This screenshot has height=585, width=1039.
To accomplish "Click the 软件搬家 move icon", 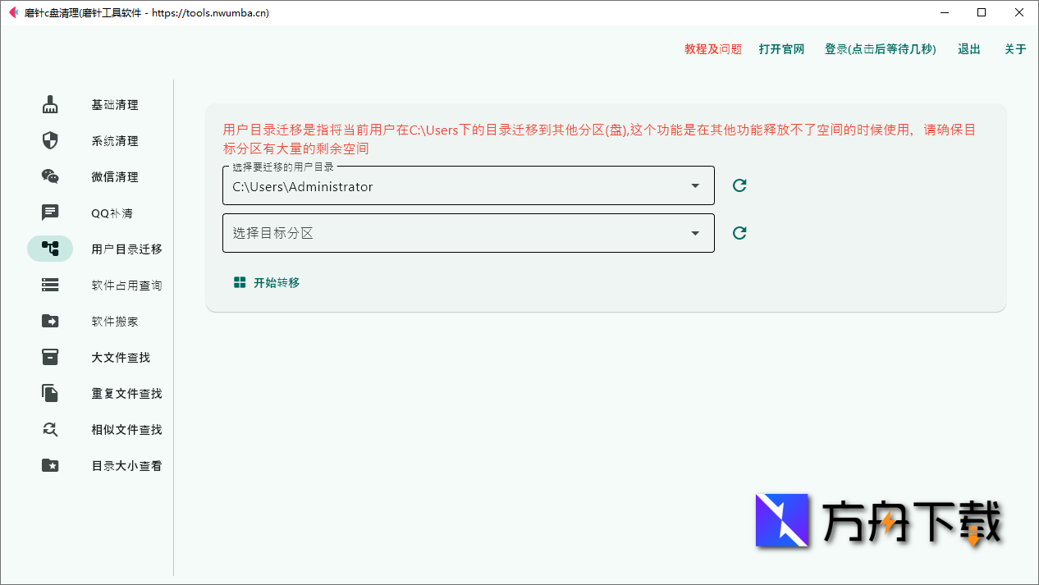I will tap(49, 321).
